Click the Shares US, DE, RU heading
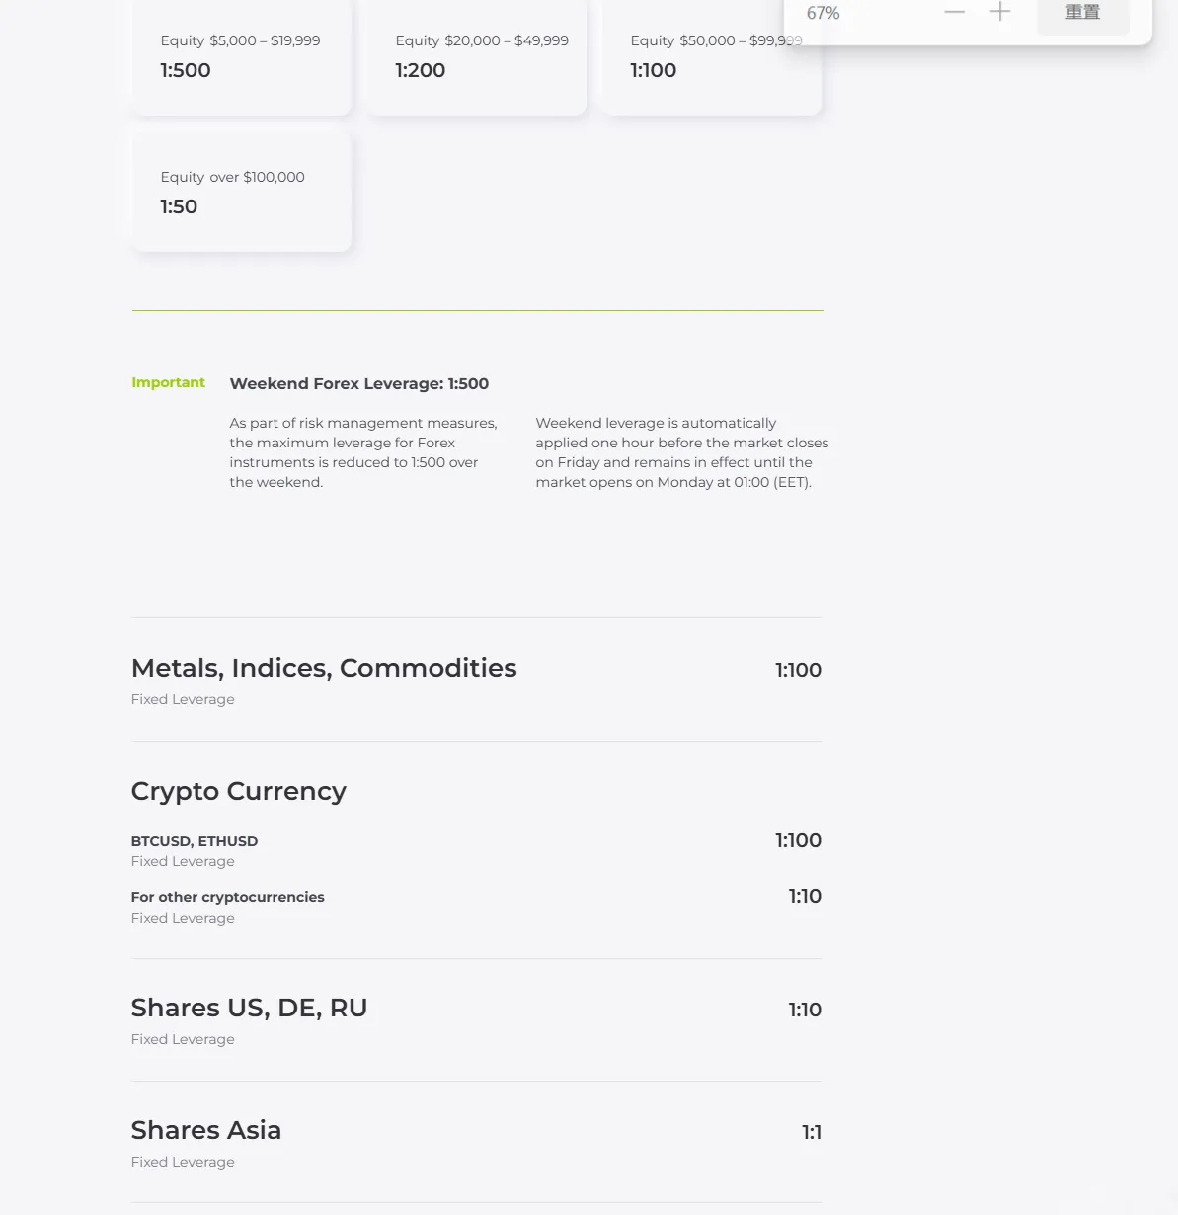1178x1215 pixels. pyautogui.click(x=249, y=1008)
